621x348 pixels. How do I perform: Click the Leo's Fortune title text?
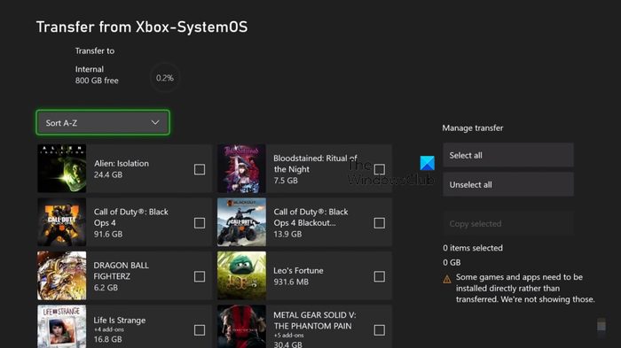[x=298, y=270]
